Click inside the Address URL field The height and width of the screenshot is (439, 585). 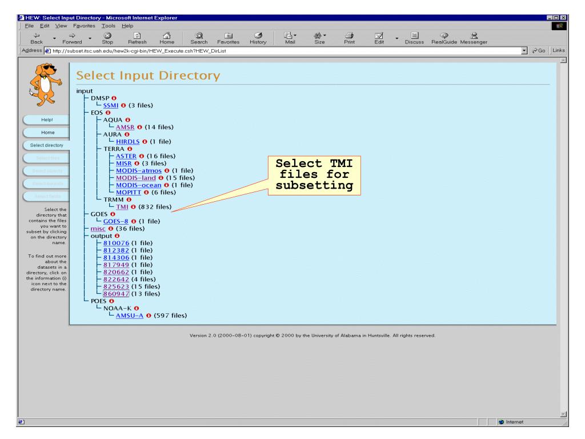[x=283, y=51]
